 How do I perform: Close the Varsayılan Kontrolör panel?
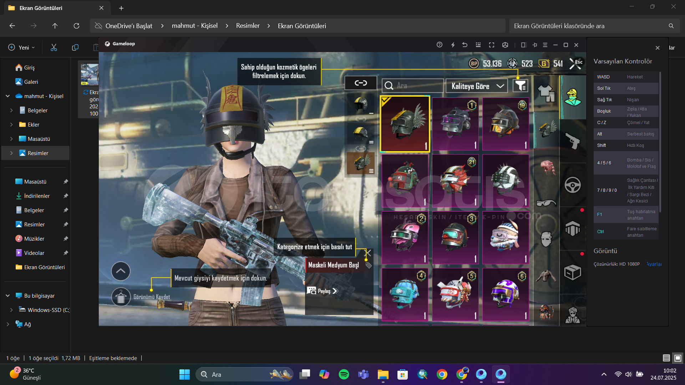coord(658,48)
